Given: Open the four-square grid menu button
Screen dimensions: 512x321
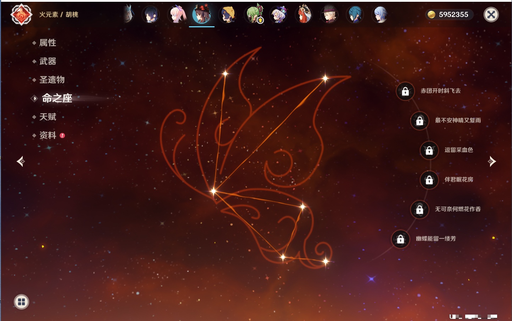Looking at the screenshot, I should pyautogui.click(x=21, y=302).
